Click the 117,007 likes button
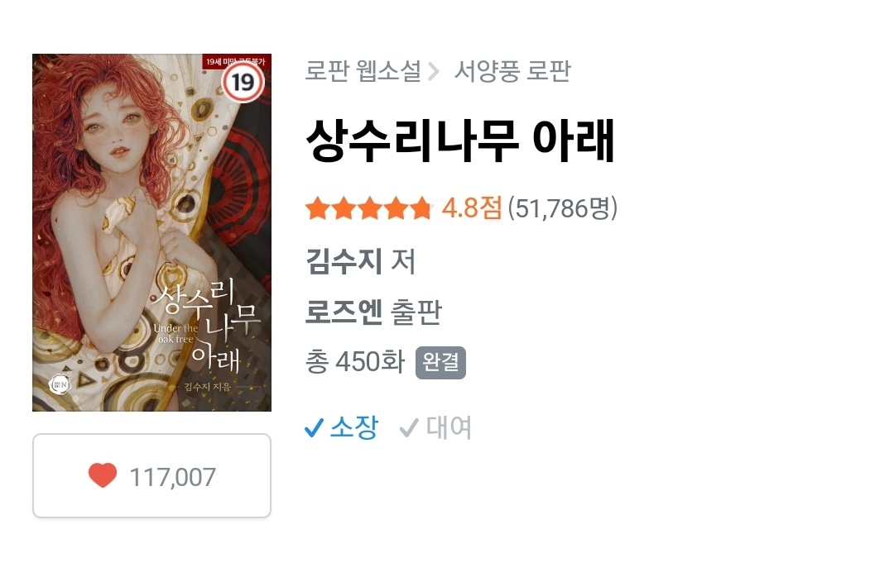Image resolution: width=894 pixels, height=572 pixels. (x=151, y=476)
